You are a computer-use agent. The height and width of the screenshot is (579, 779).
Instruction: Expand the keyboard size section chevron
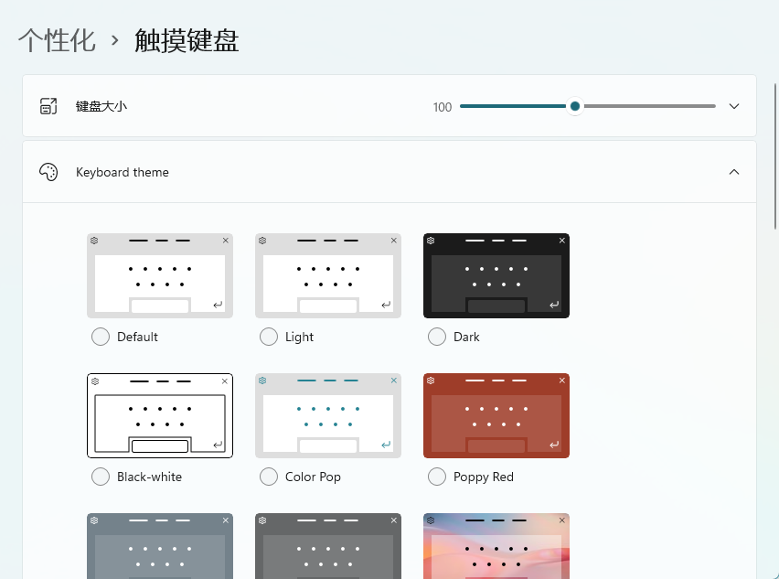[x=734, y=106]
